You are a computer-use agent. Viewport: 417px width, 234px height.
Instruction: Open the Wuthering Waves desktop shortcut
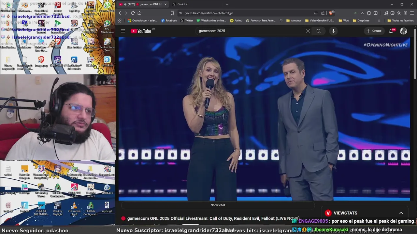pyautogui.click(x=41, y=190)
